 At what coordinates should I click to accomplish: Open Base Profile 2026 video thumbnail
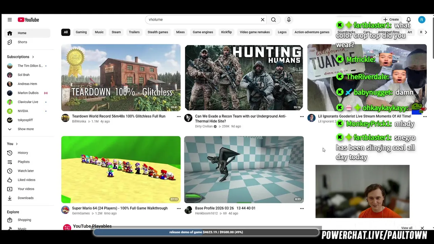pyautogui.click(x=244, y=169)
